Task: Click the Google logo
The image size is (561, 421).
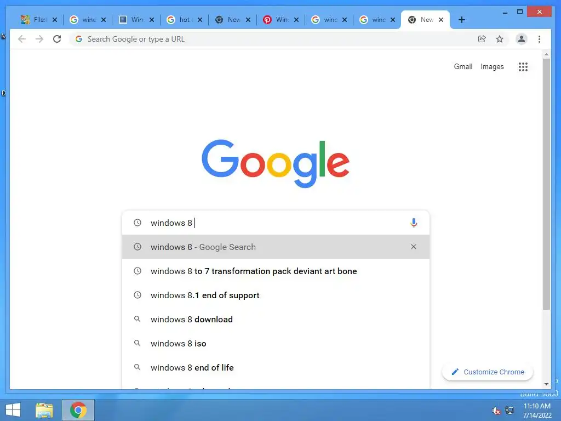Action: tap(276, 163)
